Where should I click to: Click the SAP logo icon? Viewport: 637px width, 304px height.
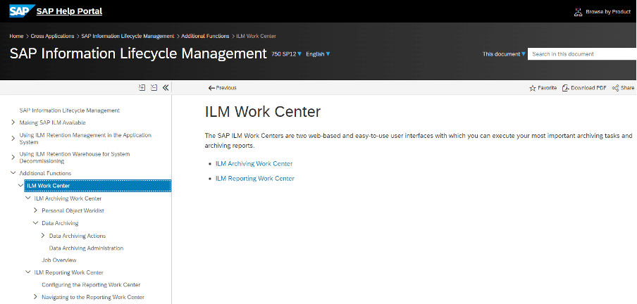tap(20, 11)
